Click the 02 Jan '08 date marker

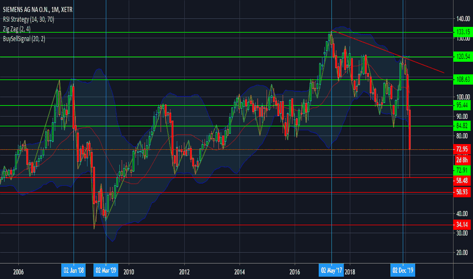[74, 270]
